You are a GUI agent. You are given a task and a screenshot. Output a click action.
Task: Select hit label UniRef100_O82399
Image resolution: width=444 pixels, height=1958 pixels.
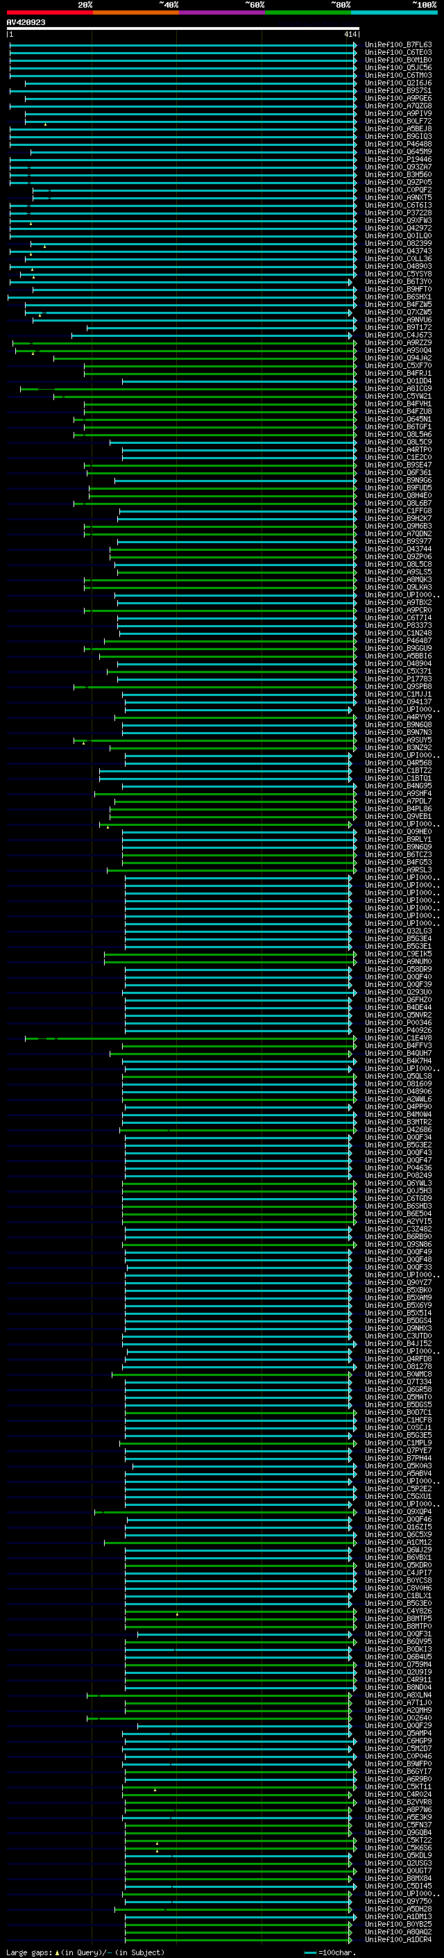coord(398,243)
